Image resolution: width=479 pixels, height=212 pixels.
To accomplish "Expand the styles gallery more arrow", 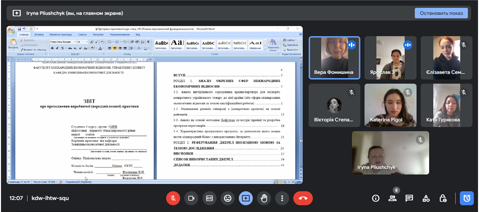I will [264, 49].
